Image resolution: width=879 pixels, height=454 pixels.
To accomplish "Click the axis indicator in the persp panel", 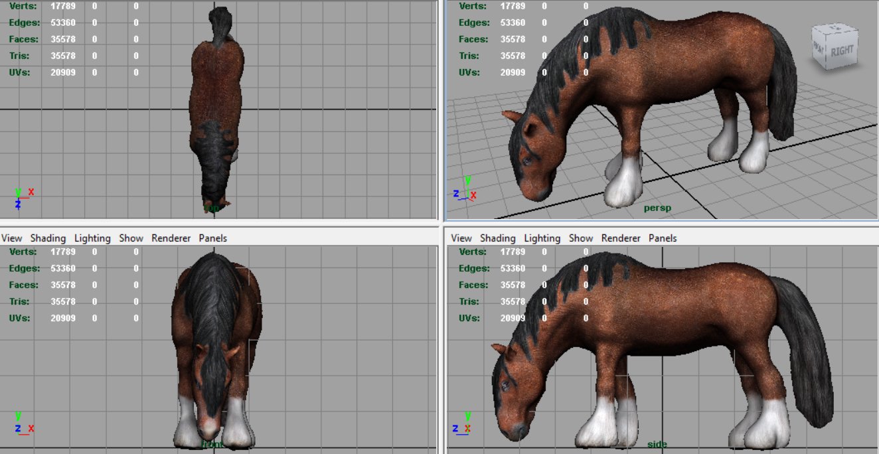I will [x=465, y=190].
